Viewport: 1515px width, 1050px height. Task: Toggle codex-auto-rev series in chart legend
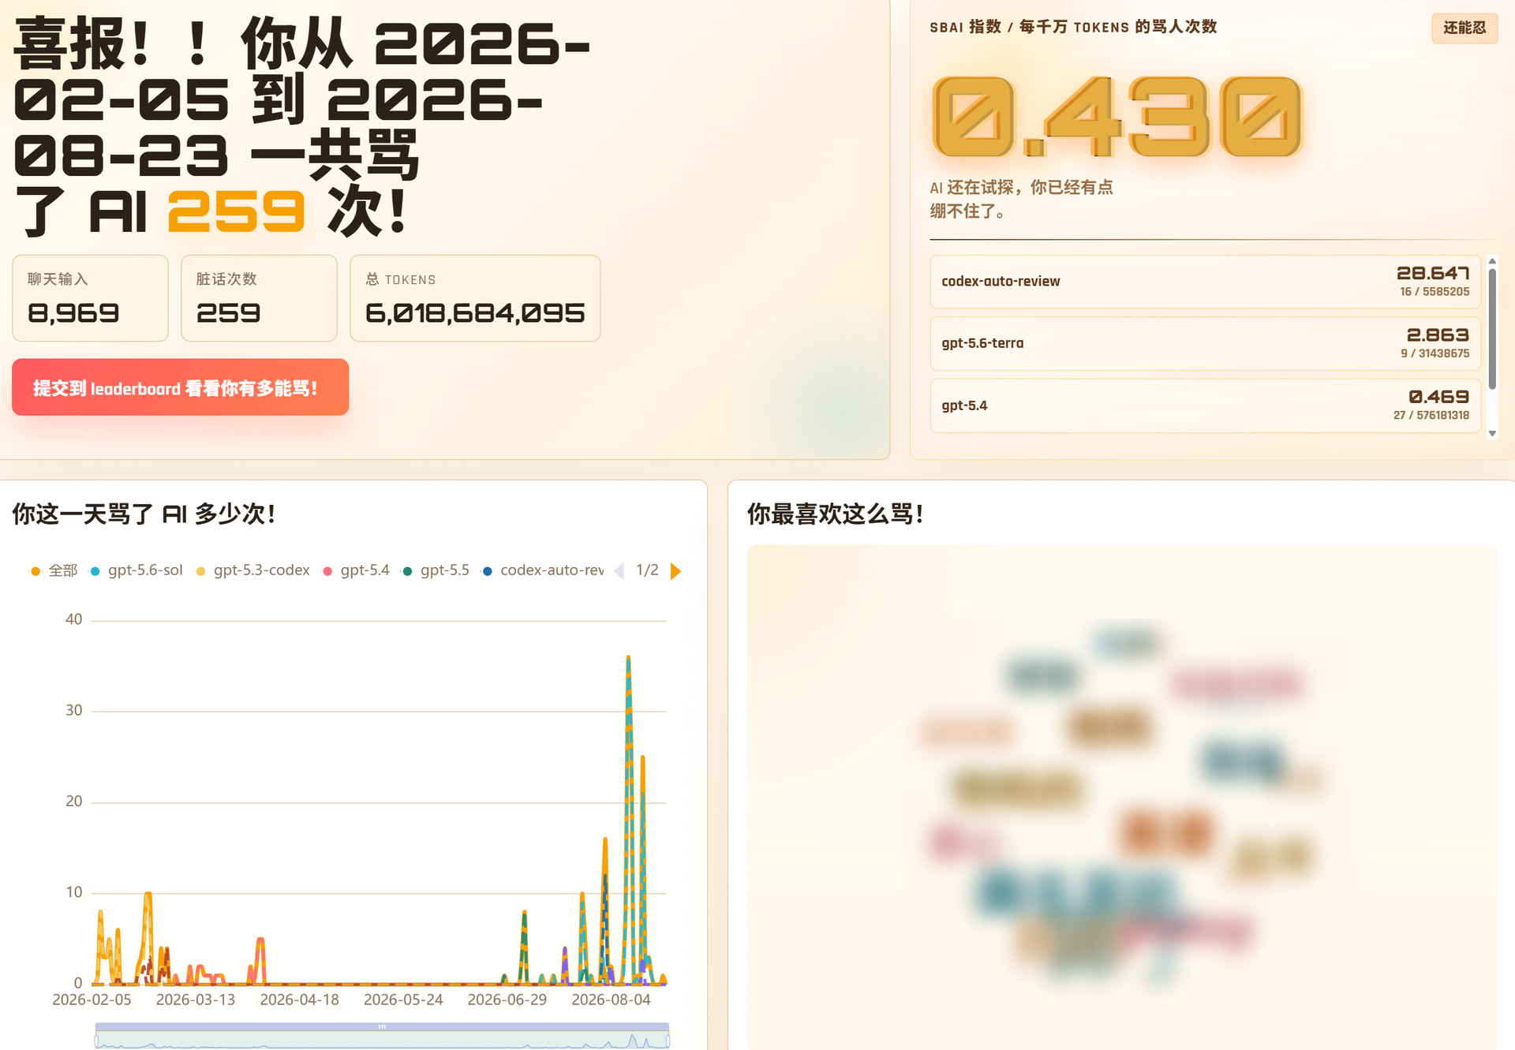click(x=543, y=570)
